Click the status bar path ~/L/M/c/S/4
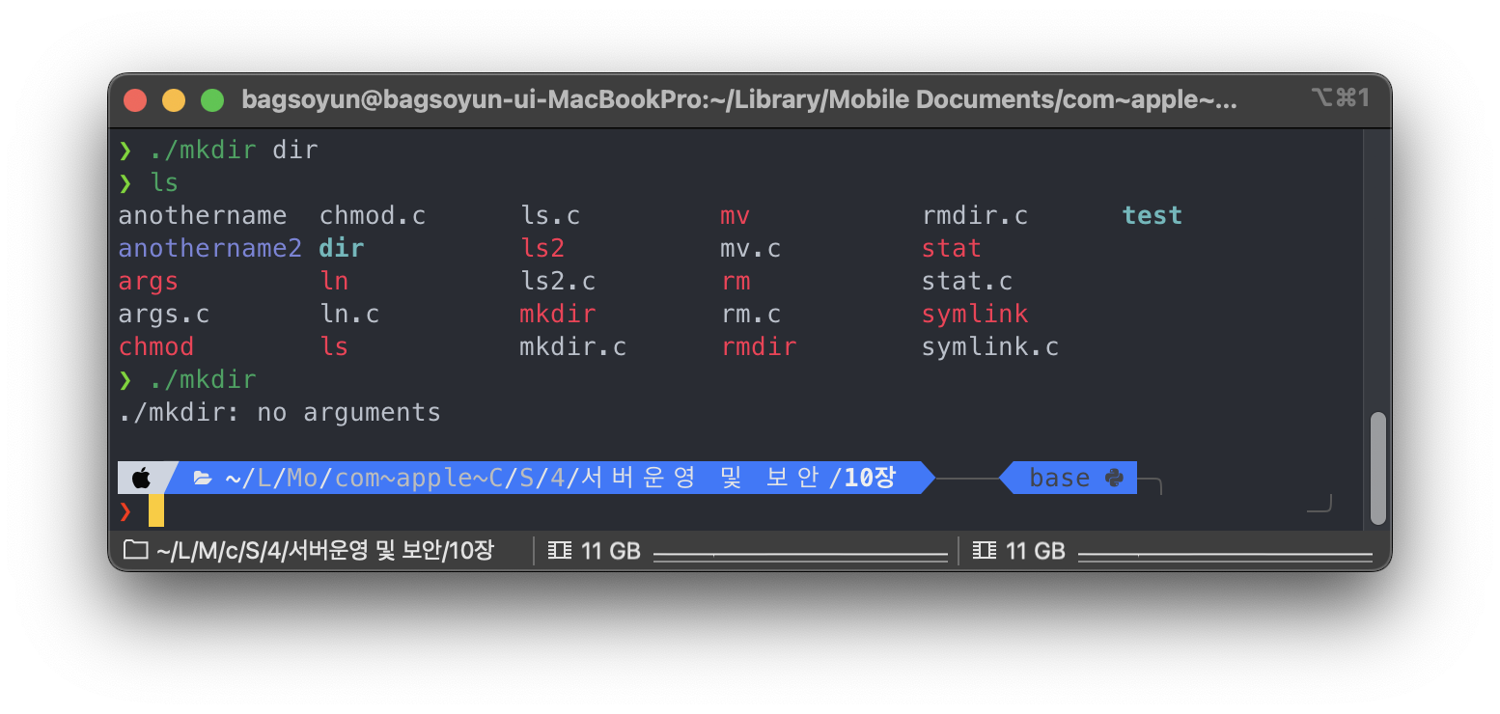The image size is (1500, 714). (x=323, y=551)
